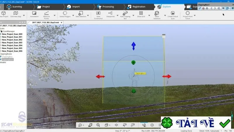Close the 2017_0821_1122_BEJ_GapCreek view tab
Screen dimensions: 234x132
[x=61, y=23]
